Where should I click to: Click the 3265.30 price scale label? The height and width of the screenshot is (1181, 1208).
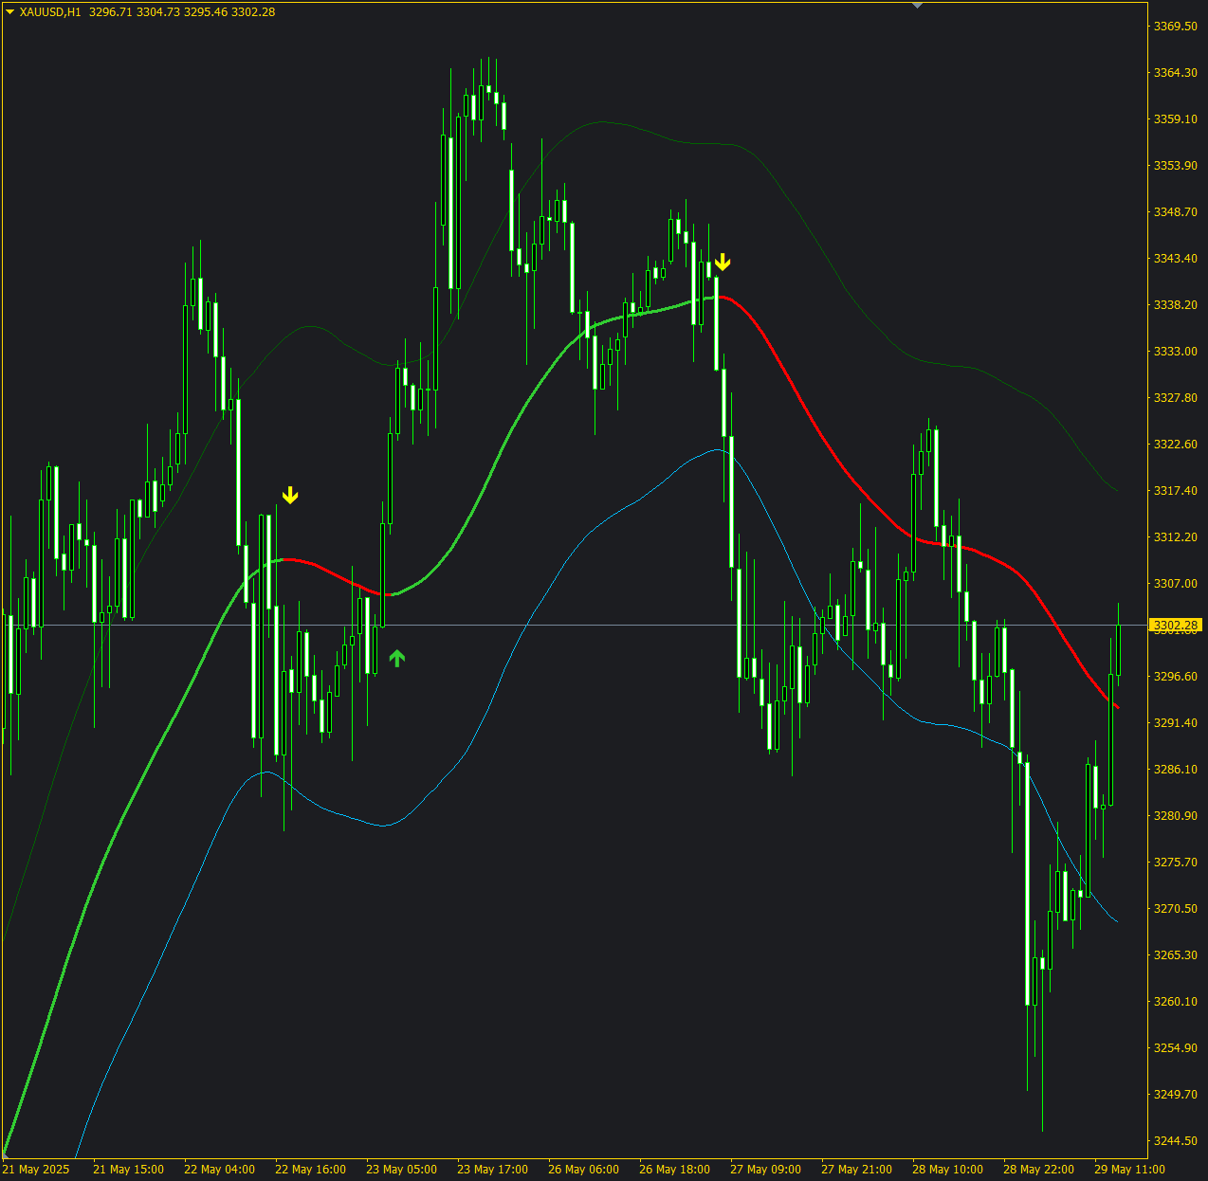pyautogui.click(x=1175, y=955)
